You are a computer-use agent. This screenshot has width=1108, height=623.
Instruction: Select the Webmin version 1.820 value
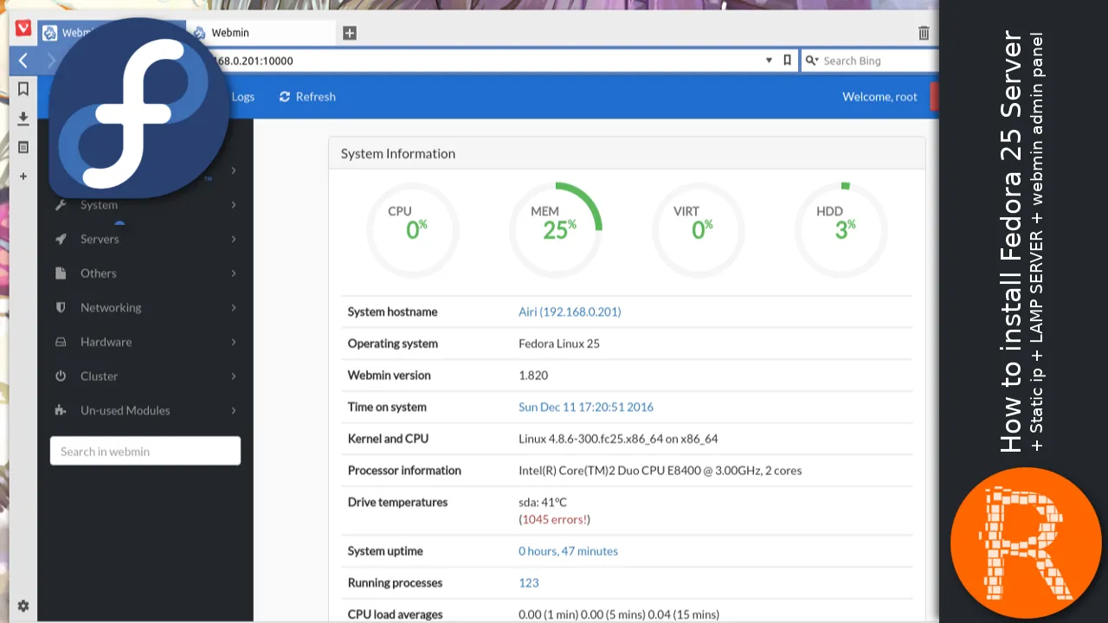pos(533,376)
